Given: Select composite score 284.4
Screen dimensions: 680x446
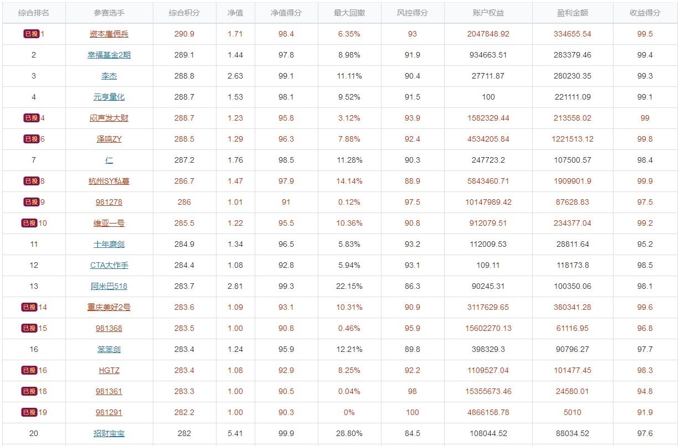Looking at the screenshot, I should pos(184,265).
